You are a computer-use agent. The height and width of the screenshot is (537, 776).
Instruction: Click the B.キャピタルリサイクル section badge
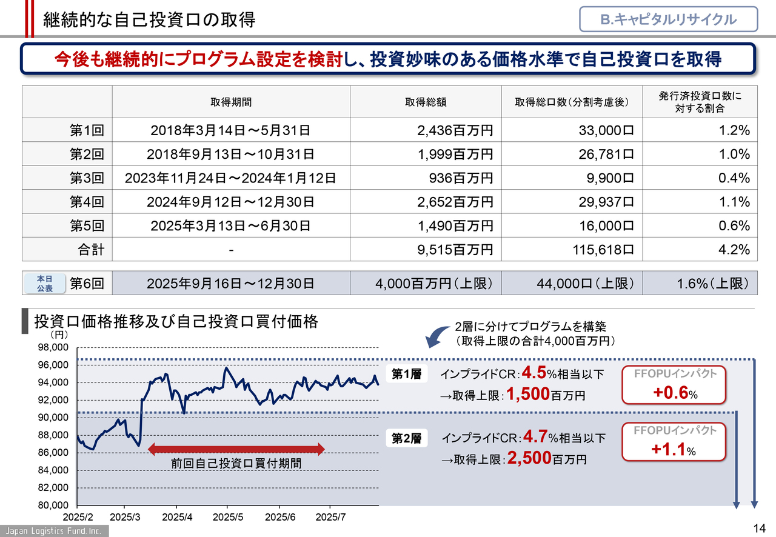click(x=668, y=19)
